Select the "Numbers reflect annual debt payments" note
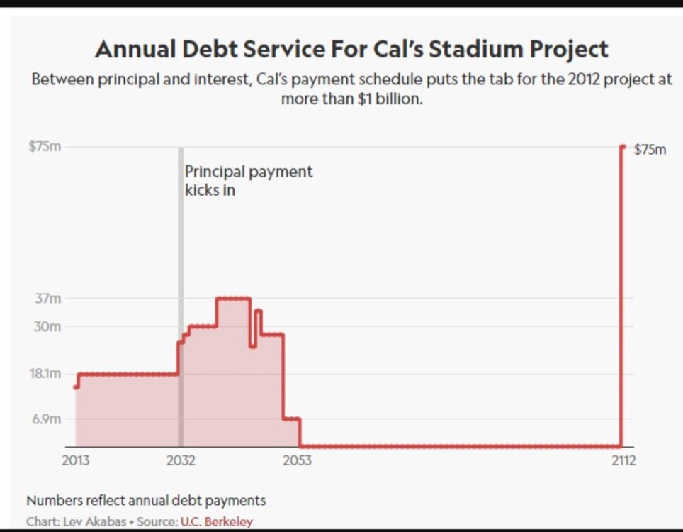The image size is (683, 532). coord(146,500)
